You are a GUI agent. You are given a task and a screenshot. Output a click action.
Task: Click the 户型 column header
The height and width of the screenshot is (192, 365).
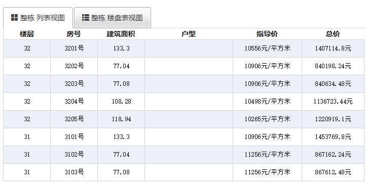pos(189,34)
